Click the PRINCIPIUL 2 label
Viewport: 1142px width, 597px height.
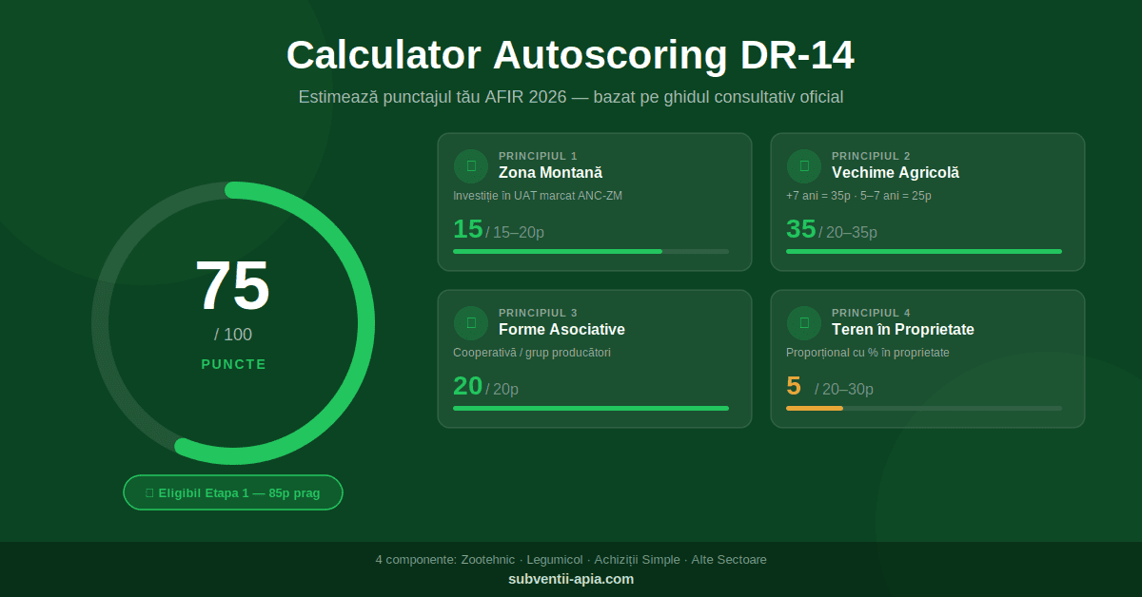871,156
